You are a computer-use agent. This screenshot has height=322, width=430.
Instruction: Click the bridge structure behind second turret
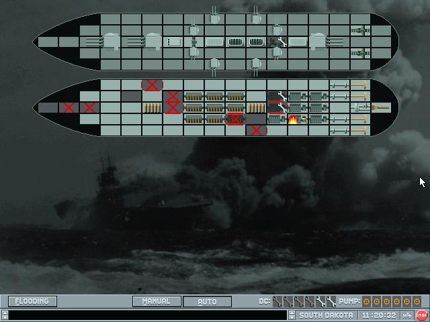tap(173, 42)
